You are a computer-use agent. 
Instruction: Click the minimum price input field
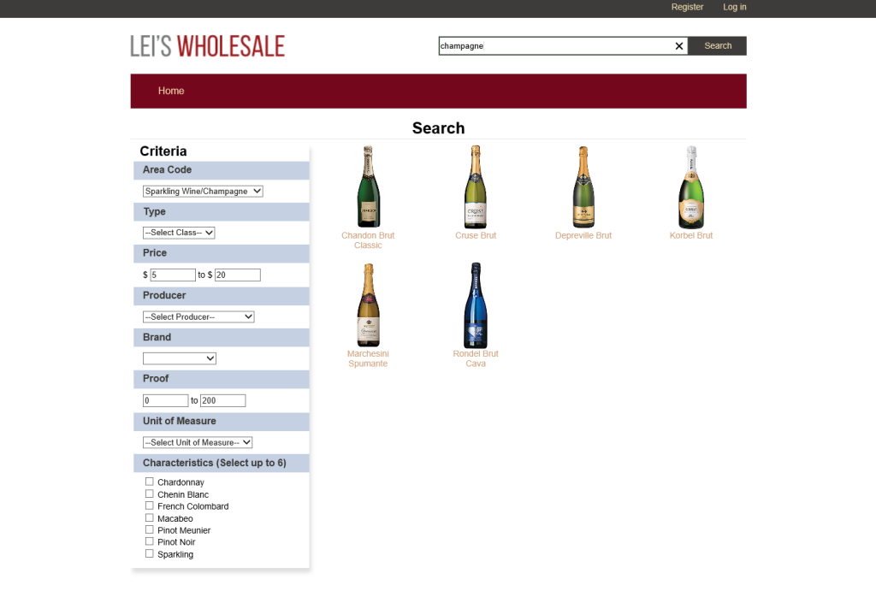tap(171, 275)
